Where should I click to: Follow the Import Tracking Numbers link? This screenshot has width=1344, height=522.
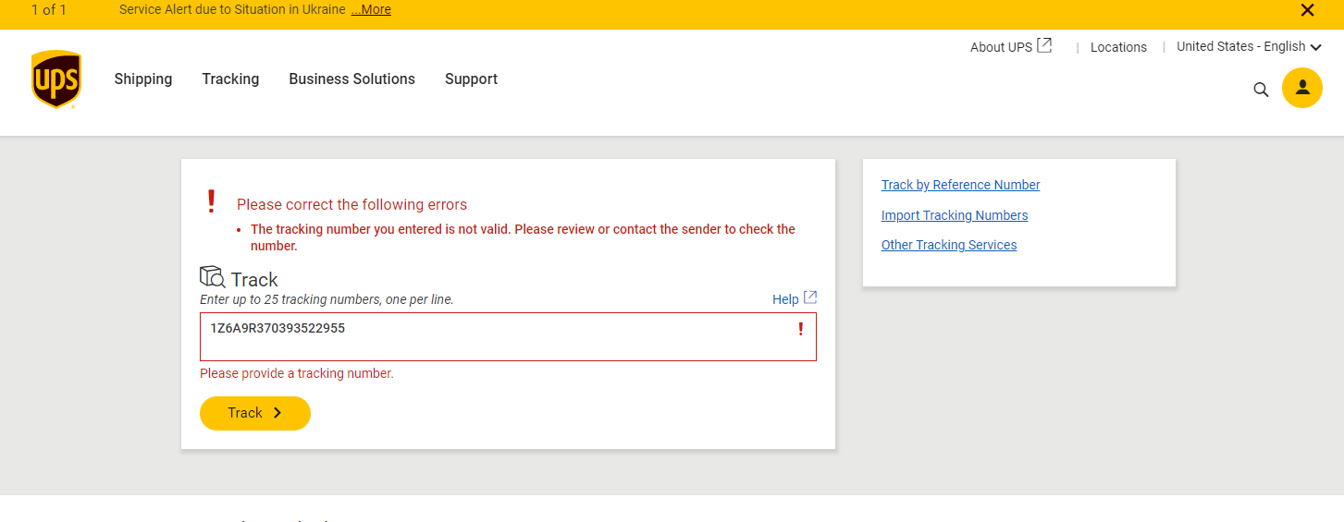click(954, 215)
